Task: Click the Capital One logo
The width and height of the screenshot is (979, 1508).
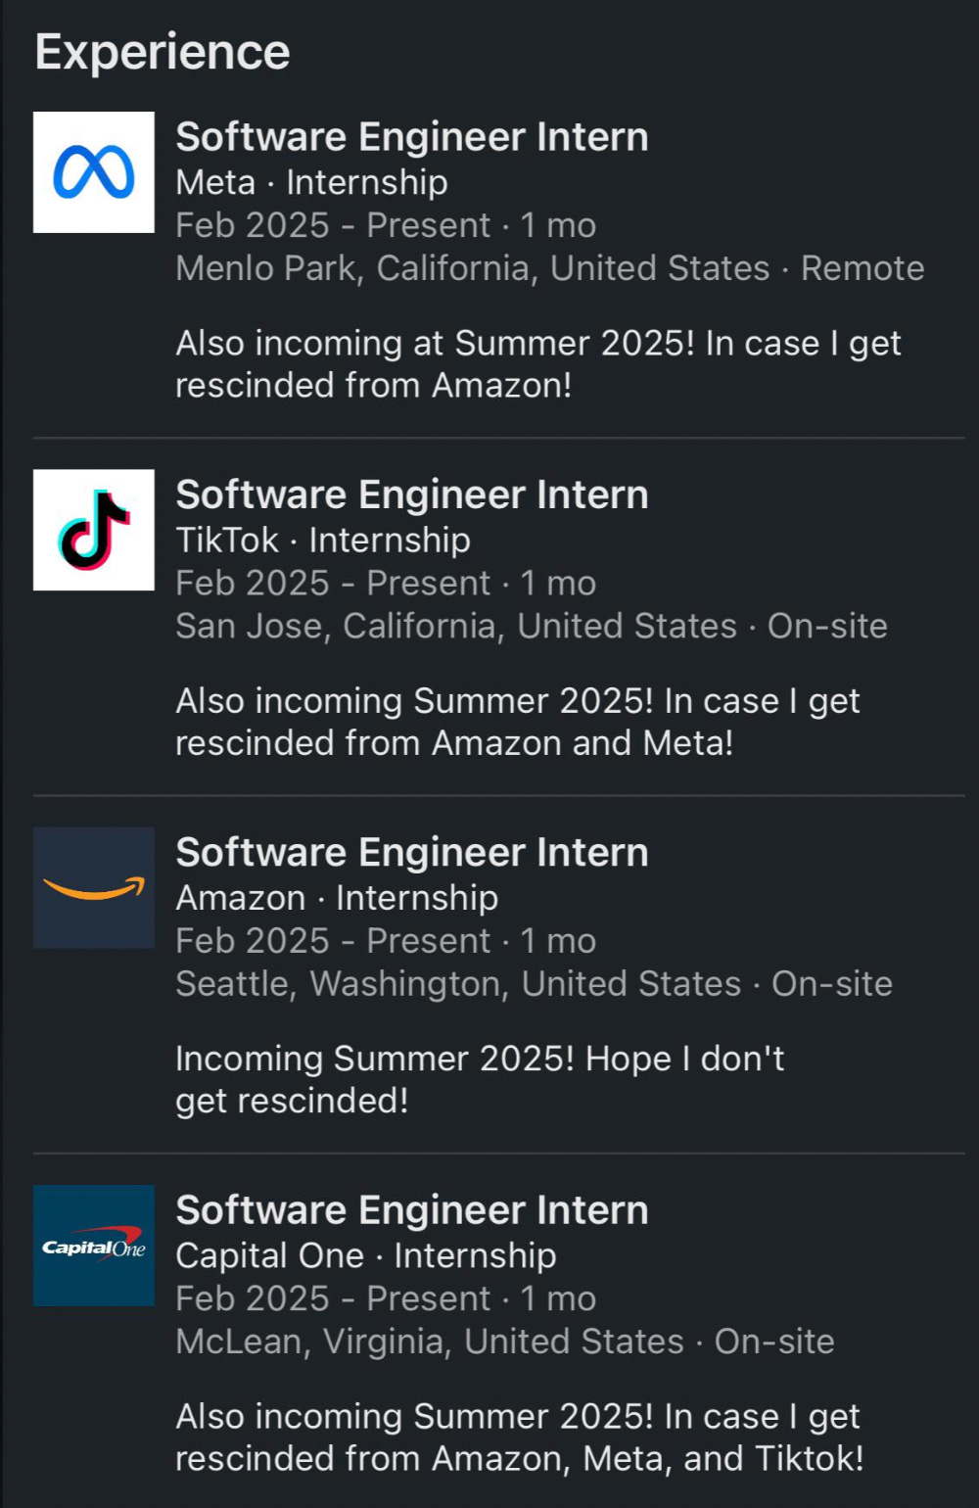Action: click(94, 1246)
